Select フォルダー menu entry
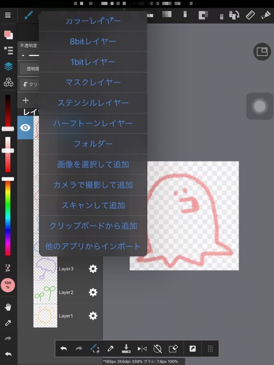Screen dimensions: 274x365 (93, 144)
